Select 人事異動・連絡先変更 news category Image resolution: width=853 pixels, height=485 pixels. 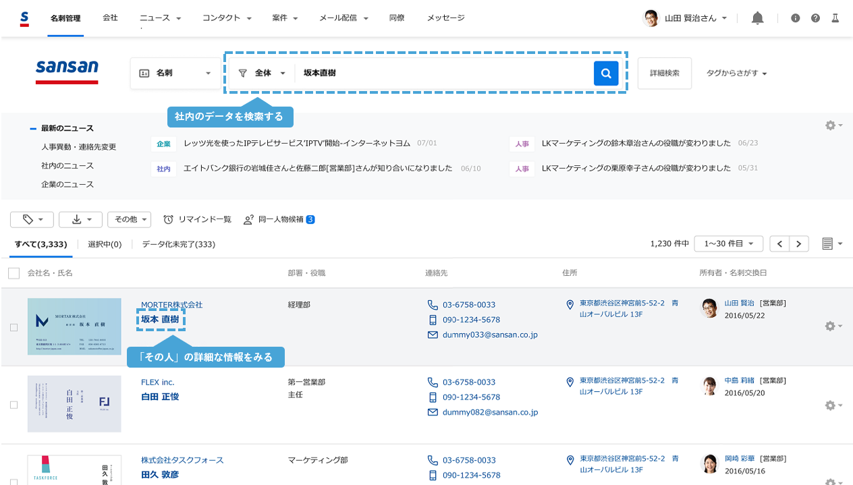click(78, 146)
